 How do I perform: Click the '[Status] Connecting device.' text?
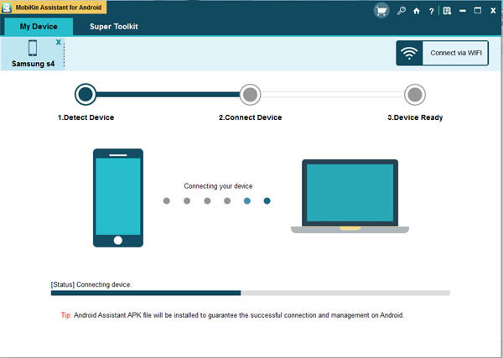(91, 284)
